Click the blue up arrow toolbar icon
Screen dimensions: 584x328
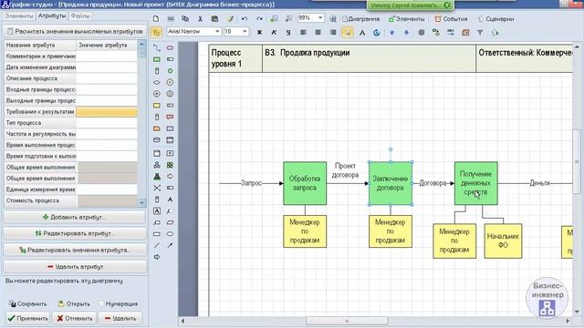(391, 33)
